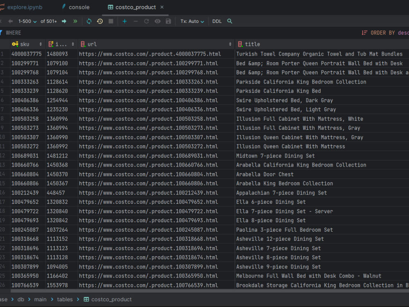Submit changes save icon
Viewport: 409px width, 307px height.
click(168, 21)
